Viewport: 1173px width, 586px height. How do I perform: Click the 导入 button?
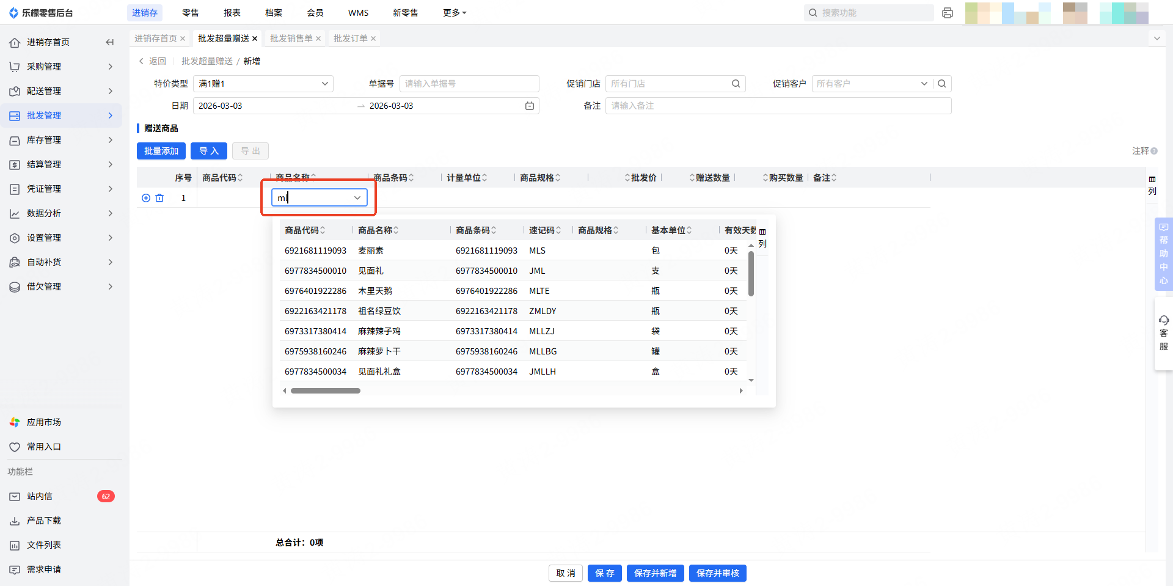click(x=209, y=151)
